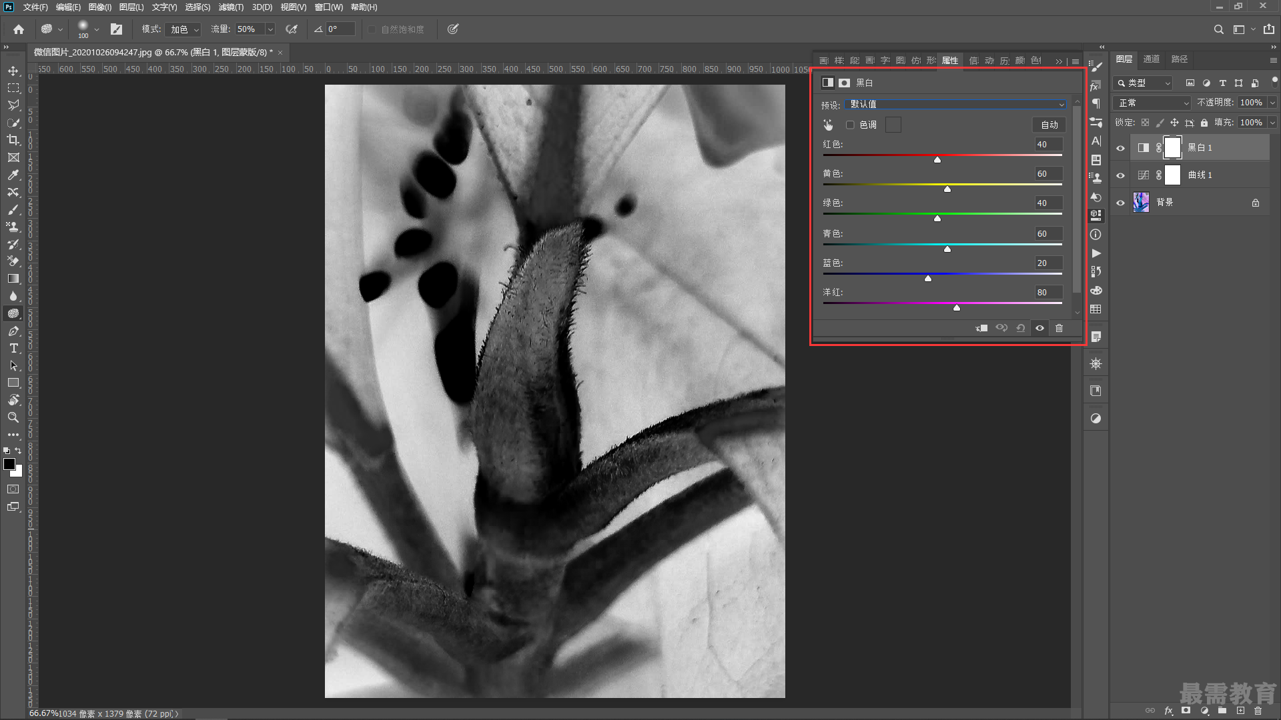Screen dimensions: 1281x720
Task: Enable the Tint checkbox
Action: [x=850, y=125]
